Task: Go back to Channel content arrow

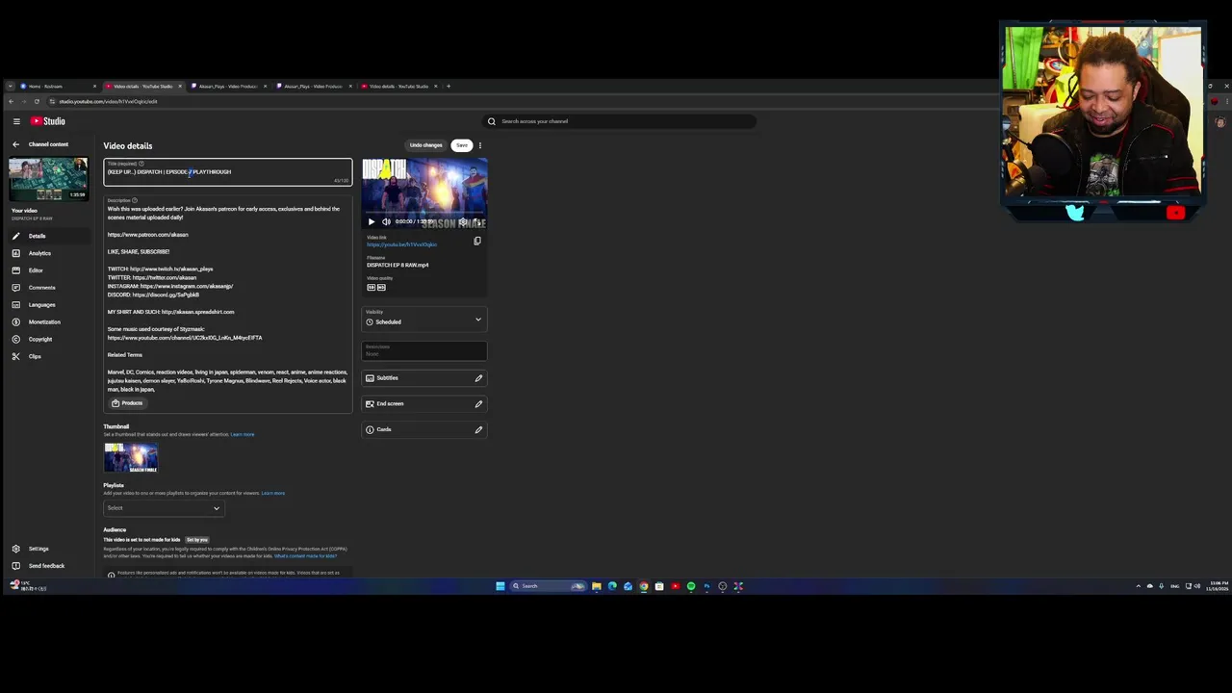Action: point(15,144)
